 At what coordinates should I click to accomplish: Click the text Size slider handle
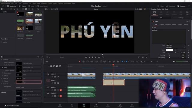176,52
